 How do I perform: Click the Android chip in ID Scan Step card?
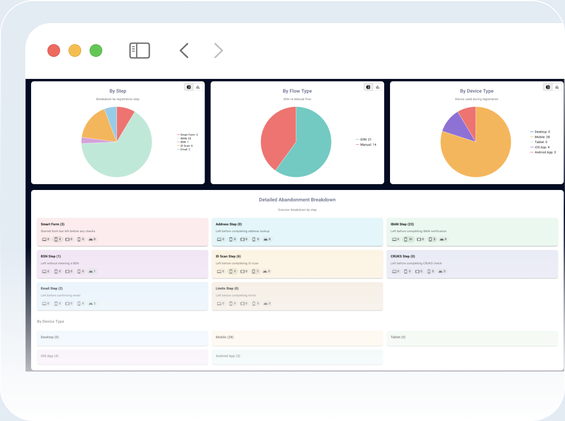pos(267,272)
